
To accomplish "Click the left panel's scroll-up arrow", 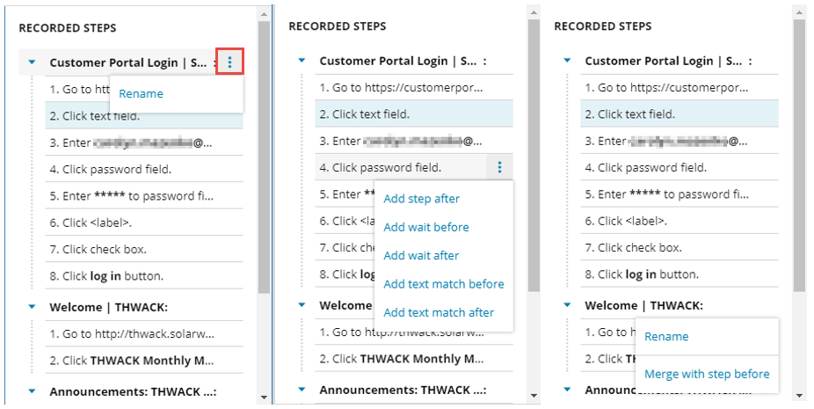I will point(264,13).
